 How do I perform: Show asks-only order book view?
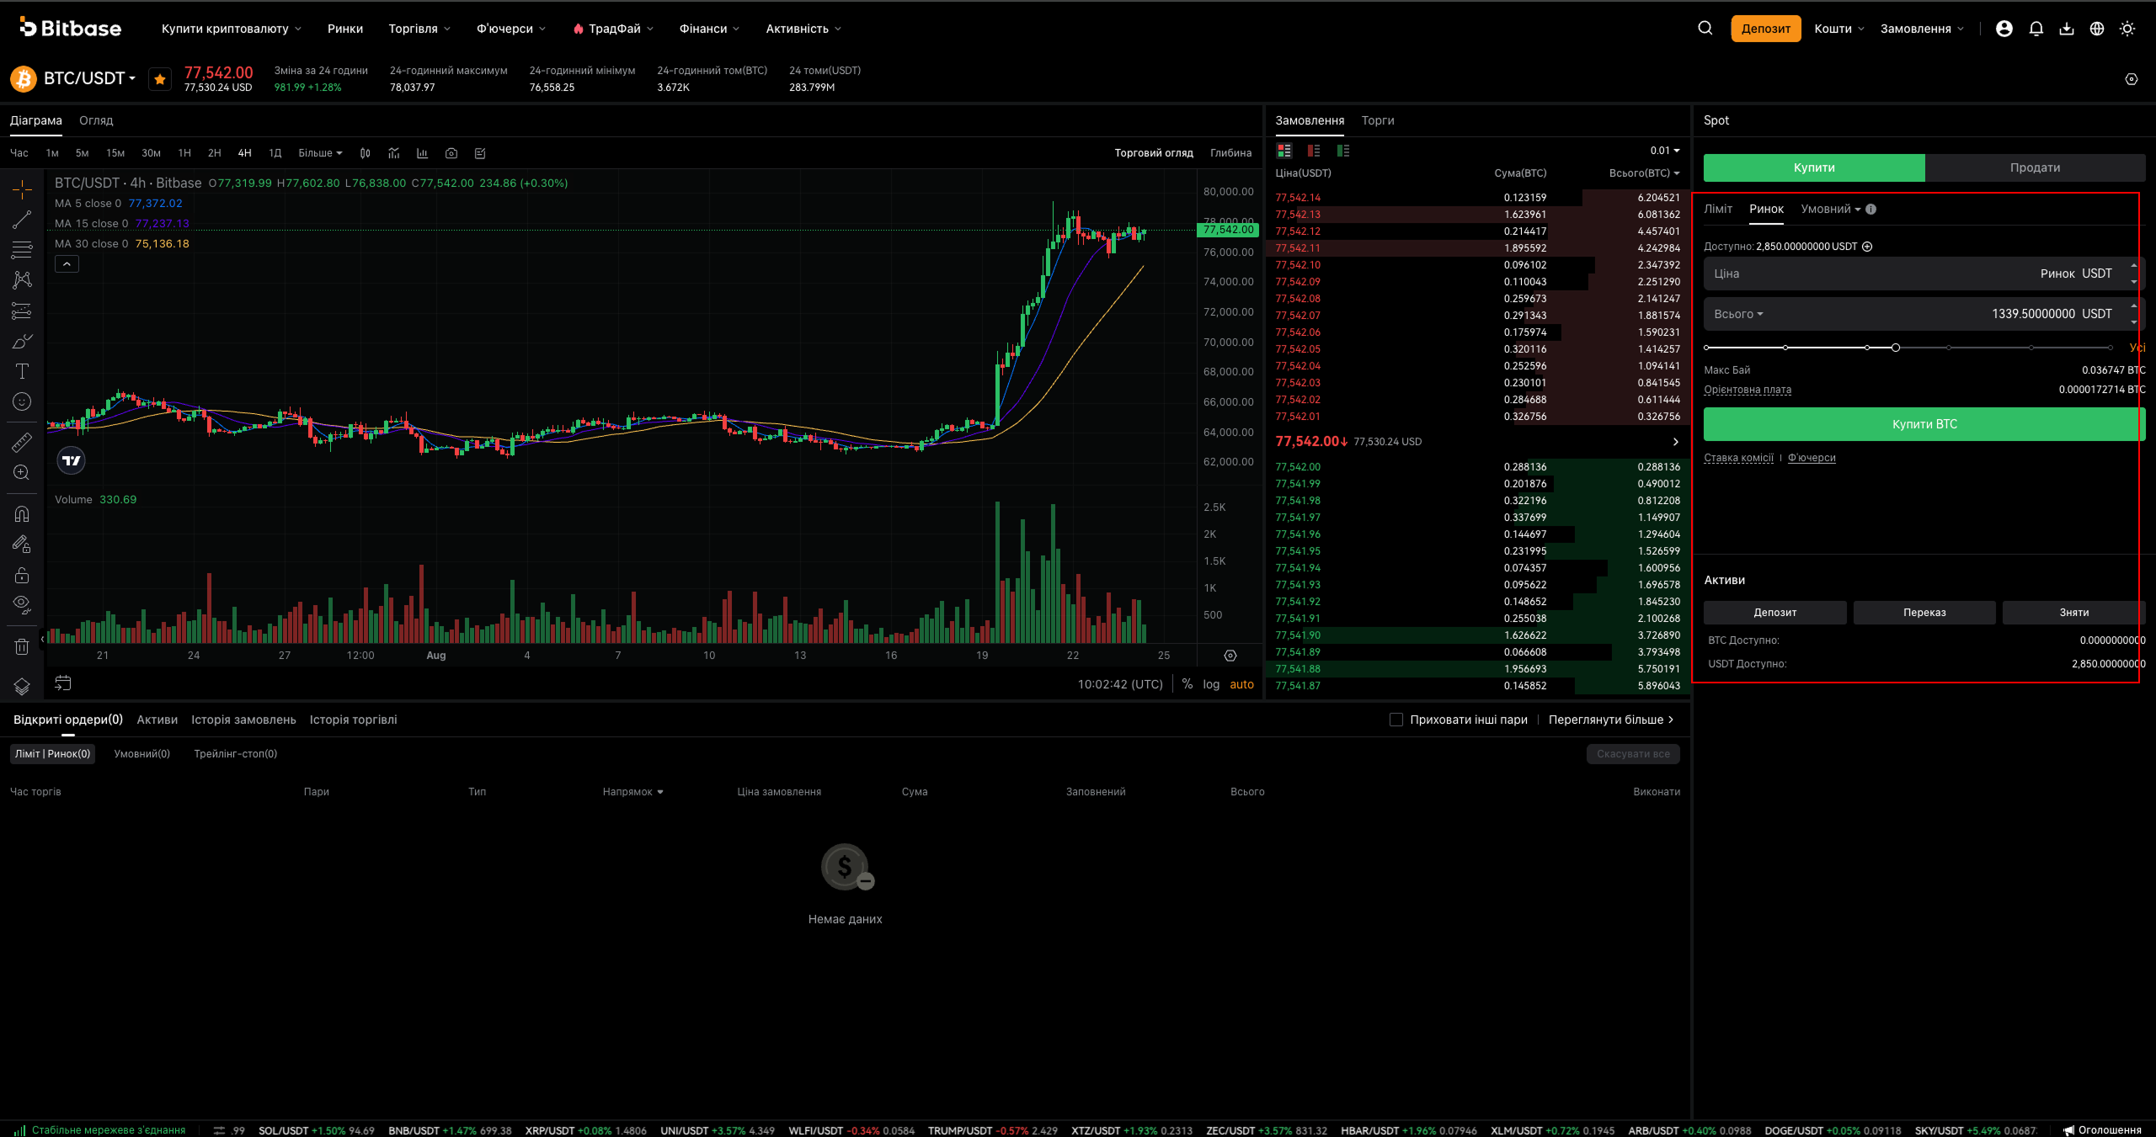coord(1314,151)
